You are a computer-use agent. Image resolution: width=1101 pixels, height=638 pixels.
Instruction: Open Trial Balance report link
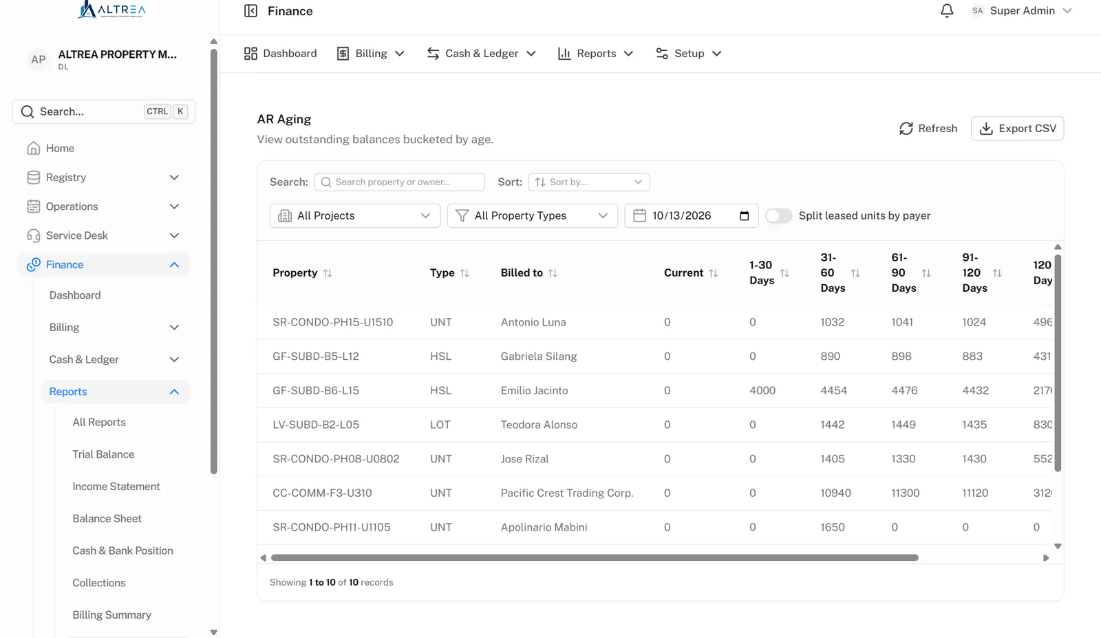(x=103, y=454)
